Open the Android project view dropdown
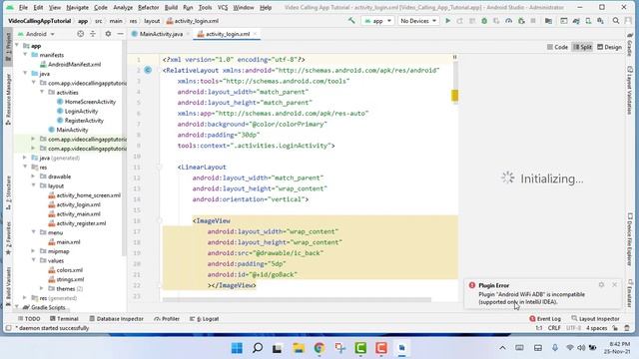Screen dimensions: 639x359 tap(36, 34)
